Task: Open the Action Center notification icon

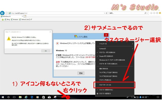Action: click(x=158, y=97)
